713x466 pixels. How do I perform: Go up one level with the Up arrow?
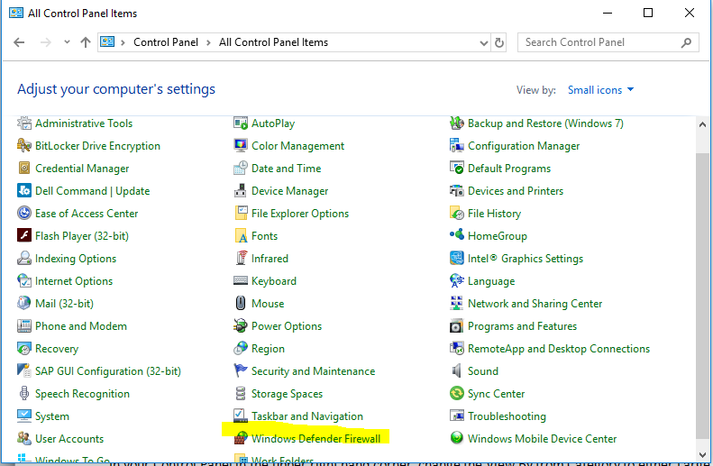[x=86, y=42]
